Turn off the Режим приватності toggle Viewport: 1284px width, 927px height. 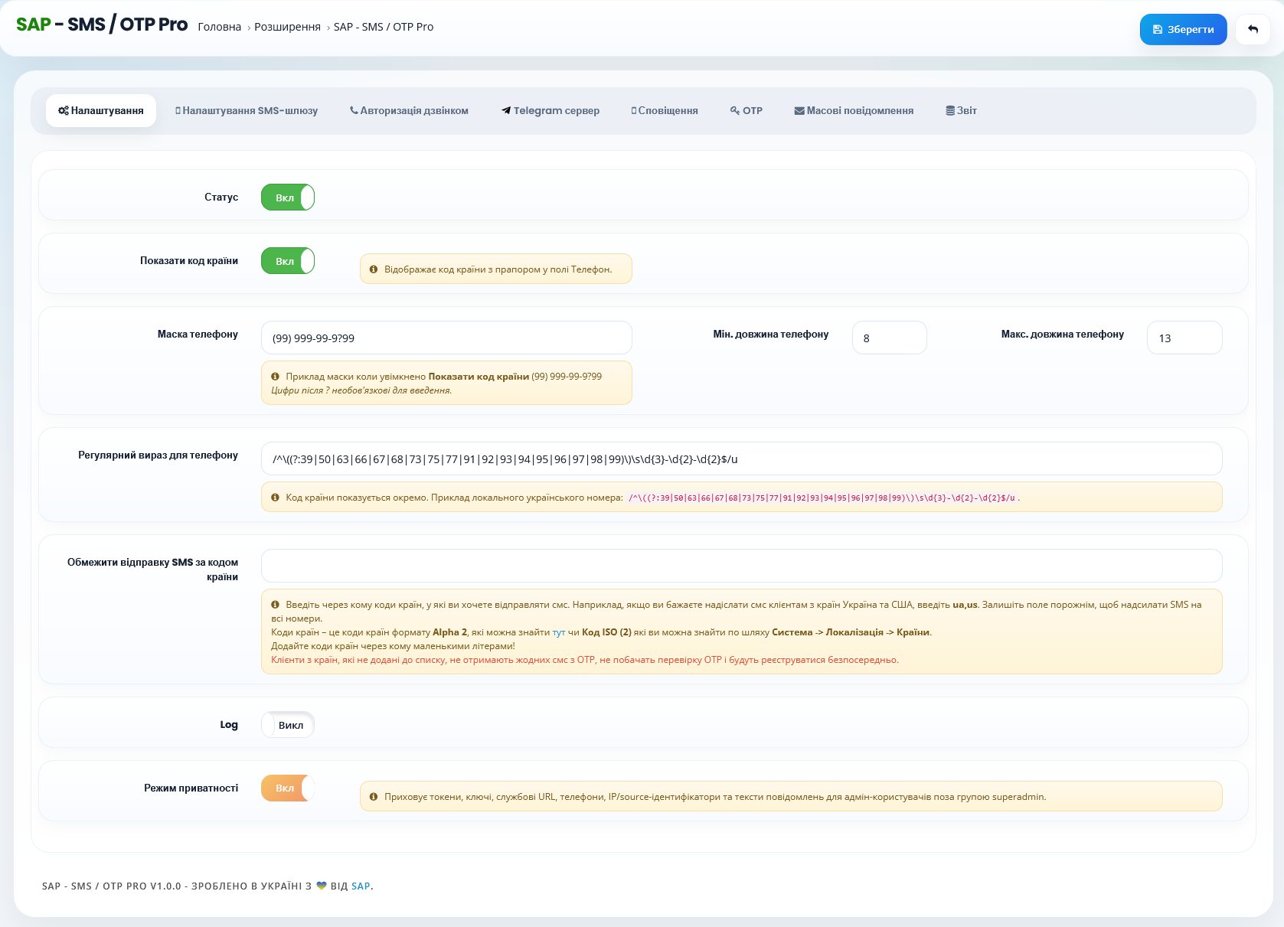[x=288, y=788]
